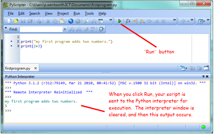
Task: Open the layout selector dropdown at toolbar end
Action: 202,21
